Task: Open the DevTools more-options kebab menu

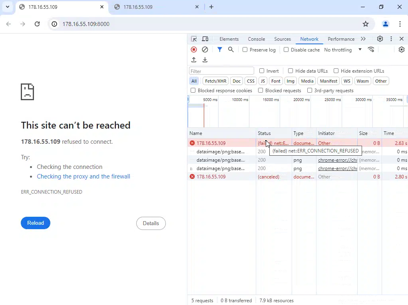Action: tap(391, 39)
